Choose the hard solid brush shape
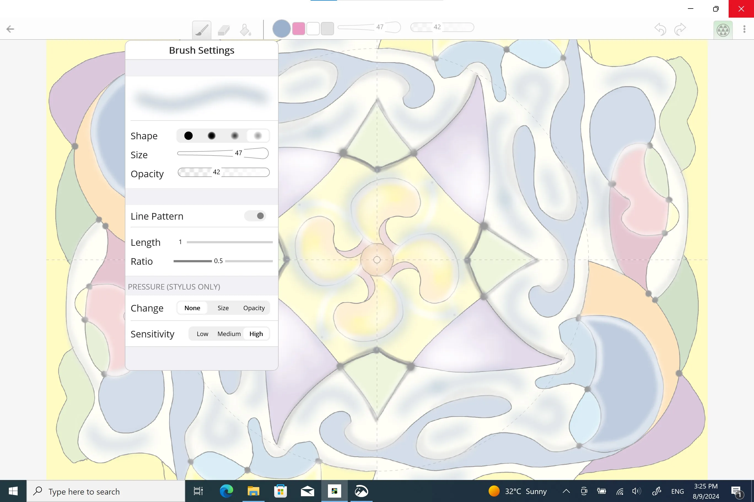The width and height of the screenshot is (754, 502). pyautogui.click(x=188, y=136)
